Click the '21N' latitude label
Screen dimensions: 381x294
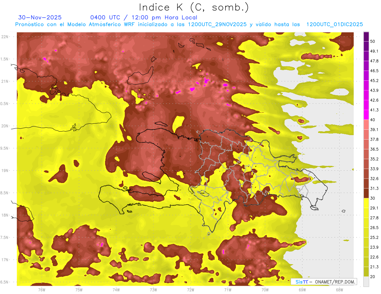click(x=5, y=81)
